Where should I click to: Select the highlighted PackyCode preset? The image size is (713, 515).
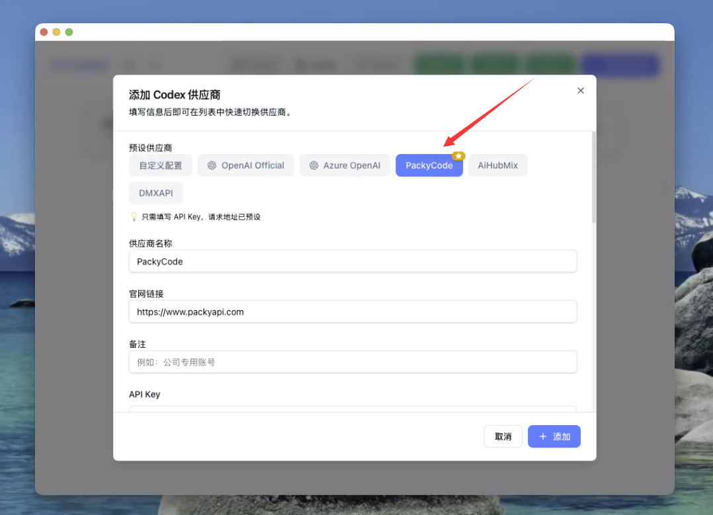429,165
